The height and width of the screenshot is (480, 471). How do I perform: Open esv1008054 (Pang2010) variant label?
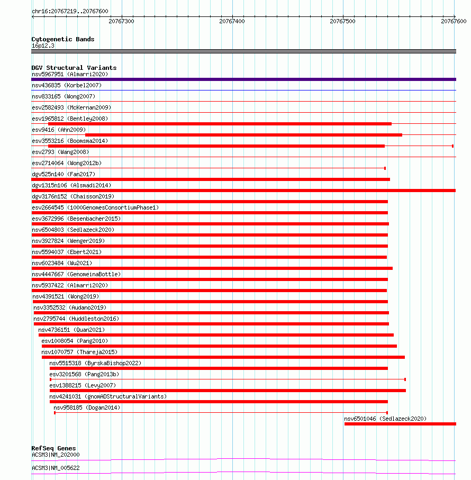coord(75,341)
